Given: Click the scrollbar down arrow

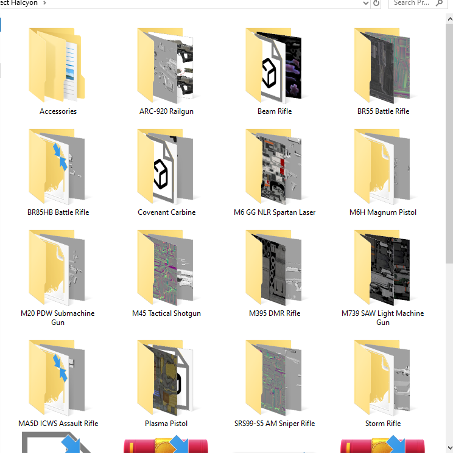Looking at the screenshot, I should (x=449, y=448).
